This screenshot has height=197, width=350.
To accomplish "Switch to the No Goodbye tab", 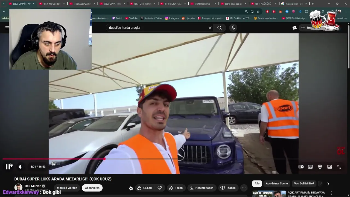I will tap(51, 4).
